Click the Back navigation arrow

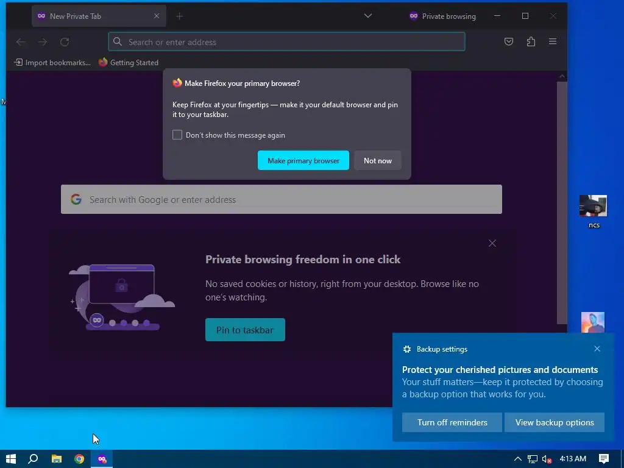(x=21, y=42)
